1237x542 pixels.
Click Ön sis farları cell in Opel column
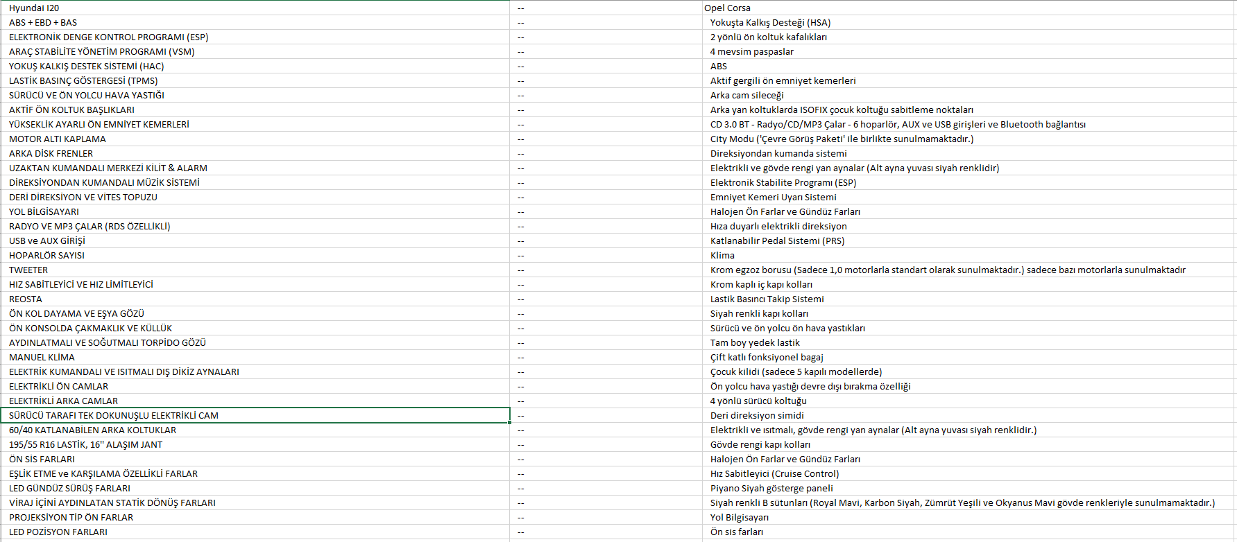[x=969, y=532]
